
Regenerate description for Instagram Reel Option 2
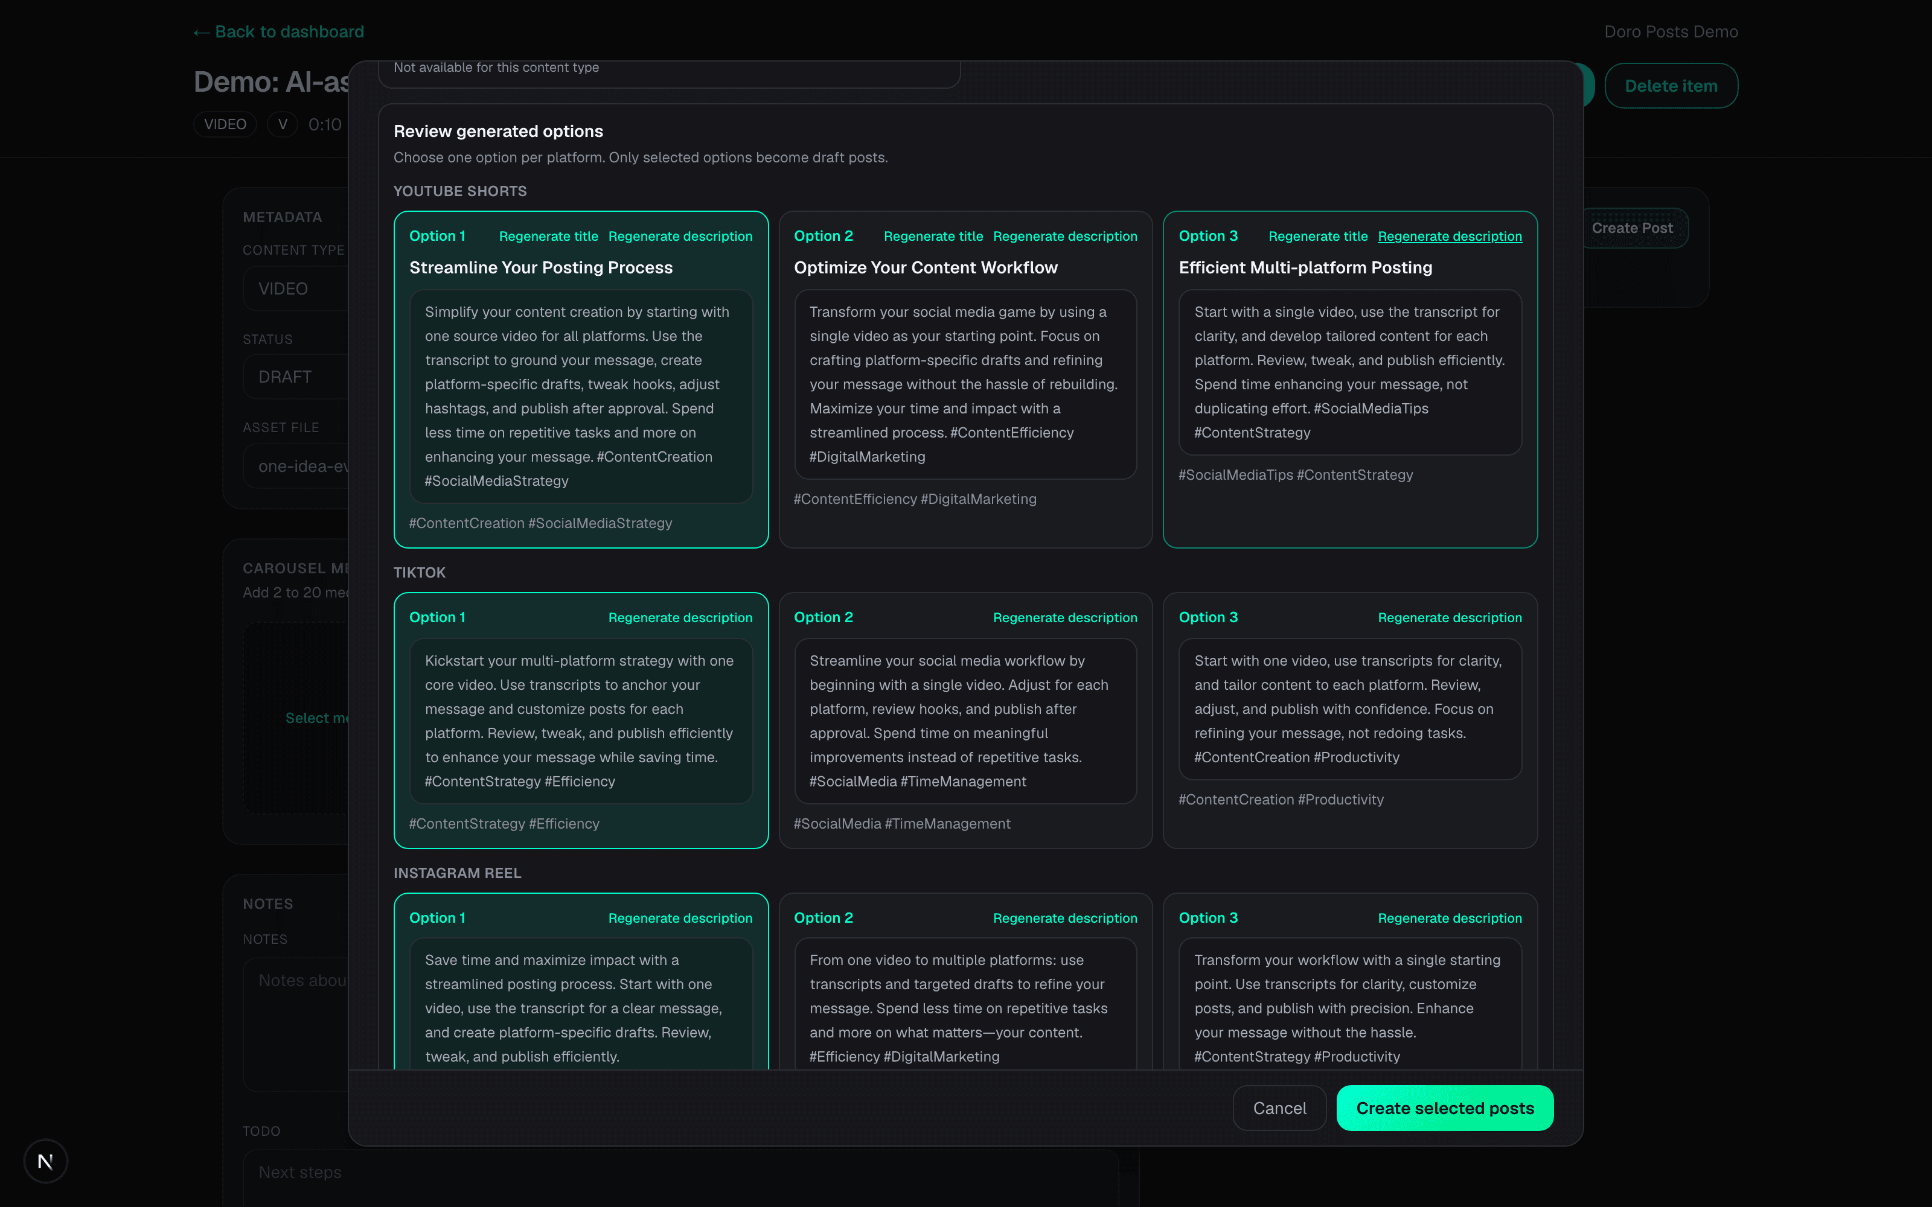coord(1065,918)
